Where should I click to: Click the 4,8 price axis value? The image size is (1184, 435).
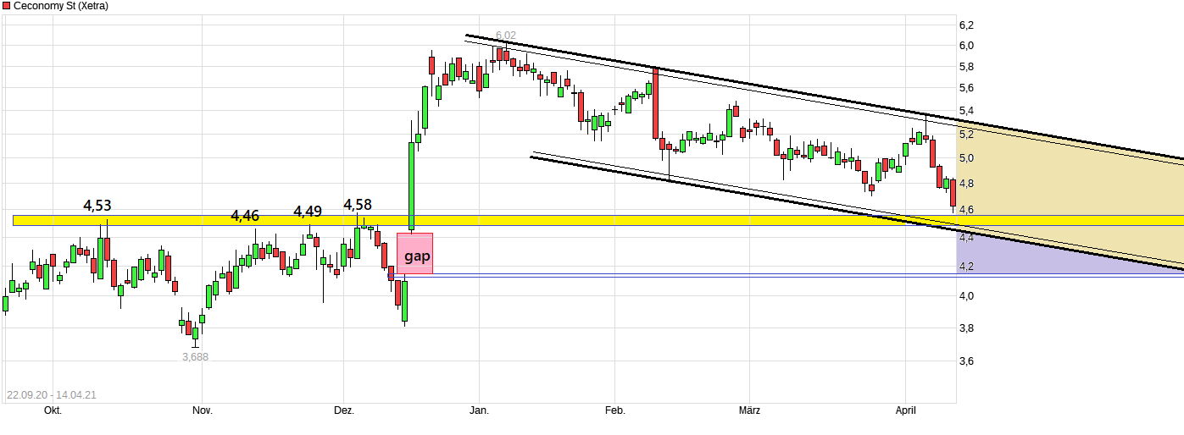click(x=966, y=184)
